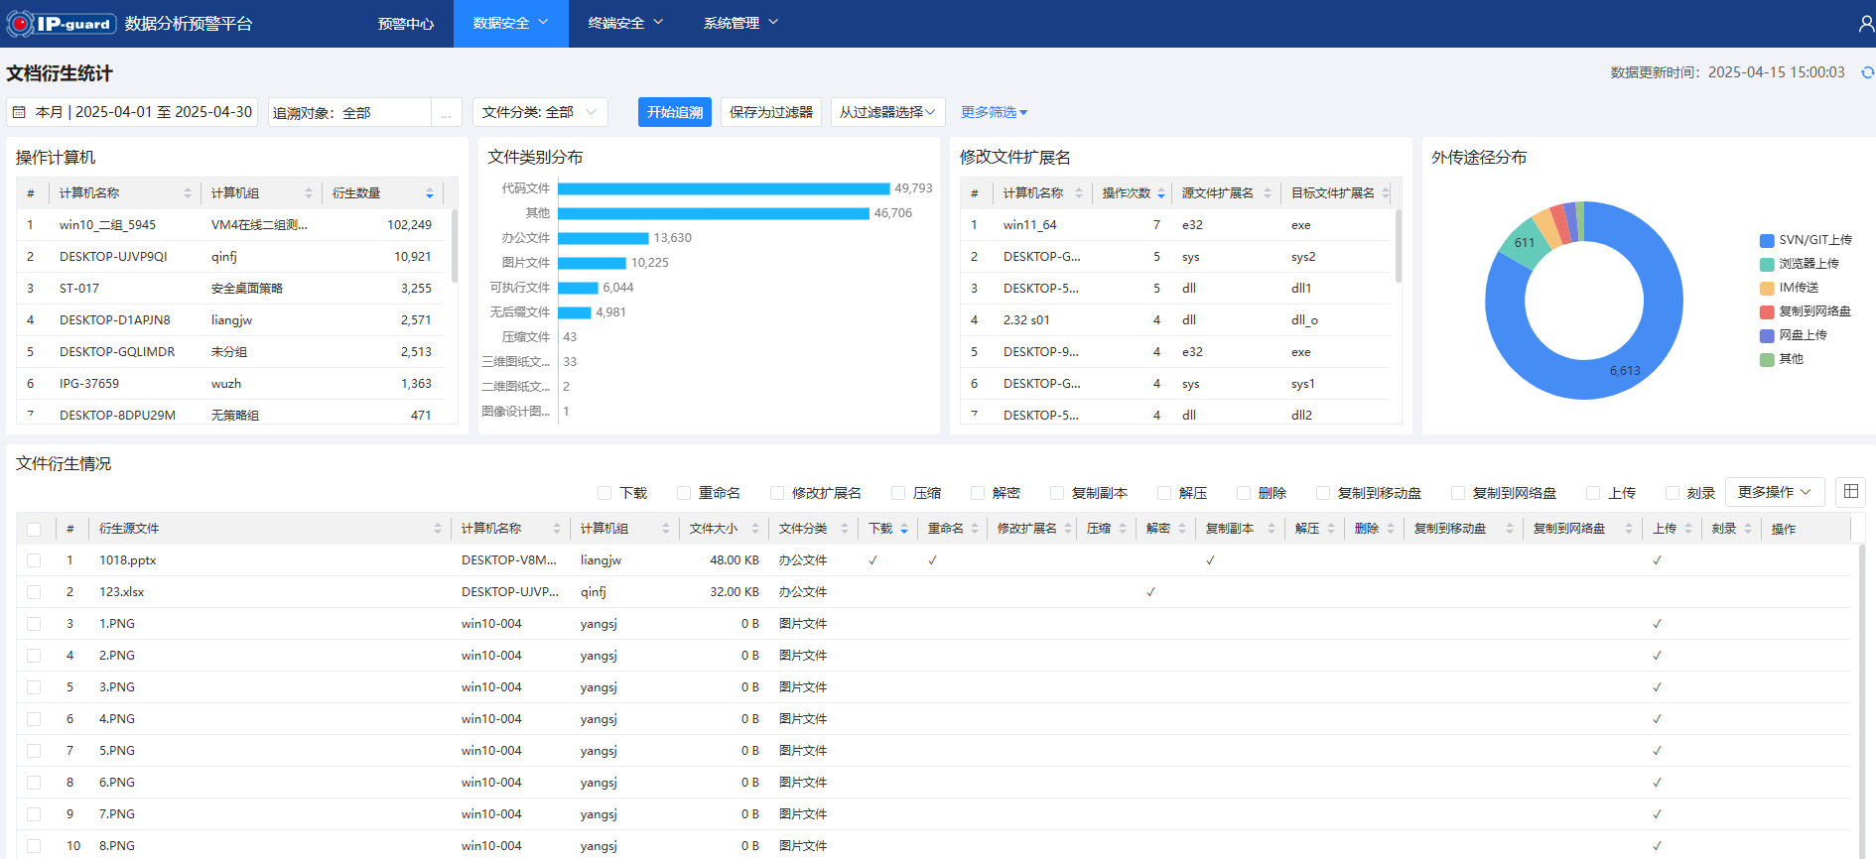Click sort icon on 上传 column header
Viewport: 1876px width, 859px height.
1688,529
